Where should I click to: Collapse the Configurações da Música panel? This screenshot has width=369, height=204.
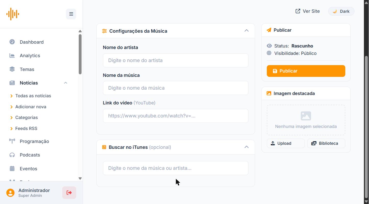tap(246, 31)
